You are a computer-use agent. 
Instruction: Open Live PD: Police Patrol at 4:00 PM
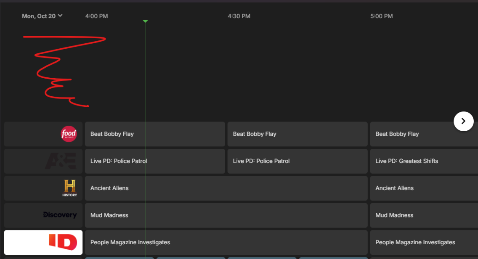point(155,161)
